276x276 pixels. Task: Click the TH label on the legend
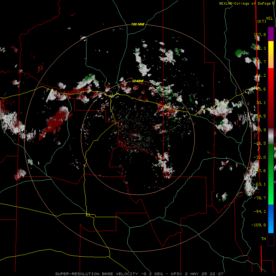(x=263, y=239)
